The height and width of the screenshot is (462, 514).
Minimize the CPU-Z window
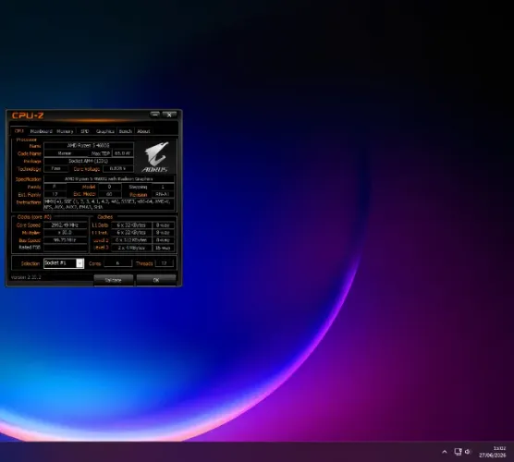coord(154,115)
